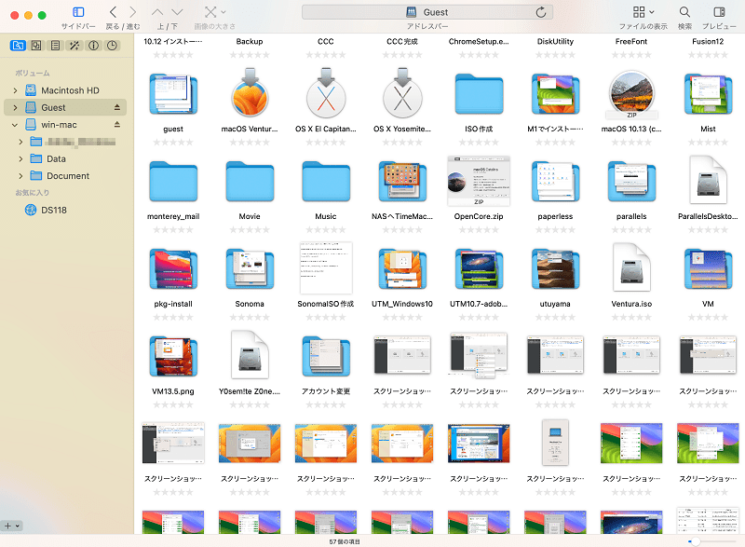Switch to the magic wand sidebar tab
The image size is (745, 547).
pyautogui.click(x=74, y=46)
